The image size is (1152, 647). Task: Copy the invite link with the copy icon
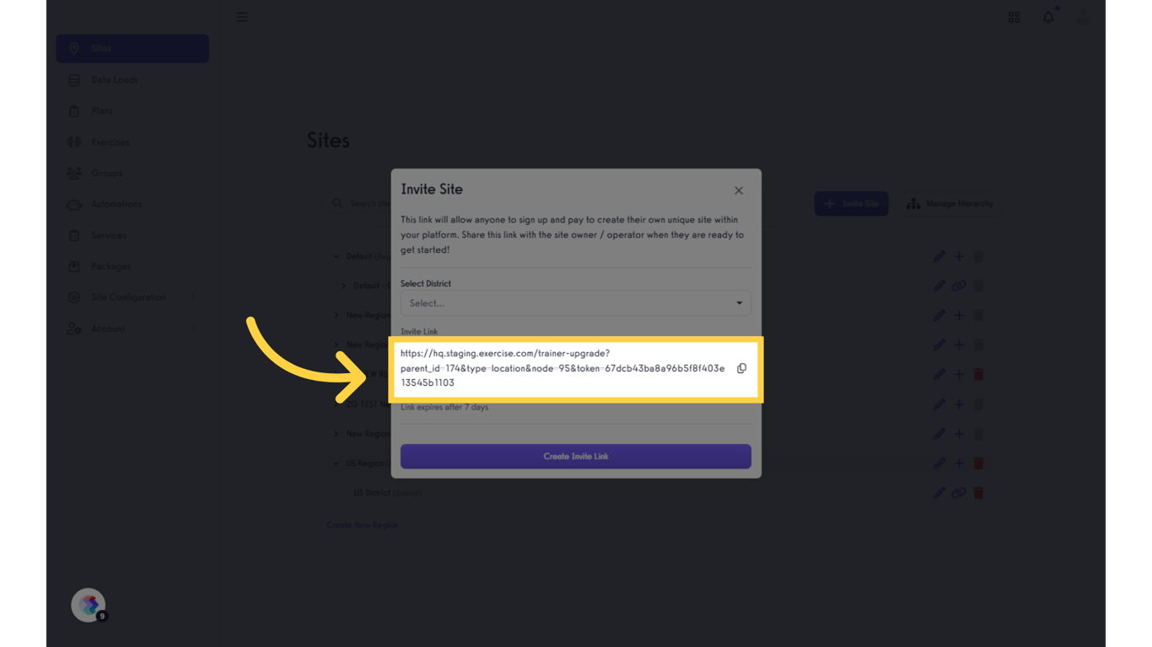pyautogui.click(x=741, y=368)
